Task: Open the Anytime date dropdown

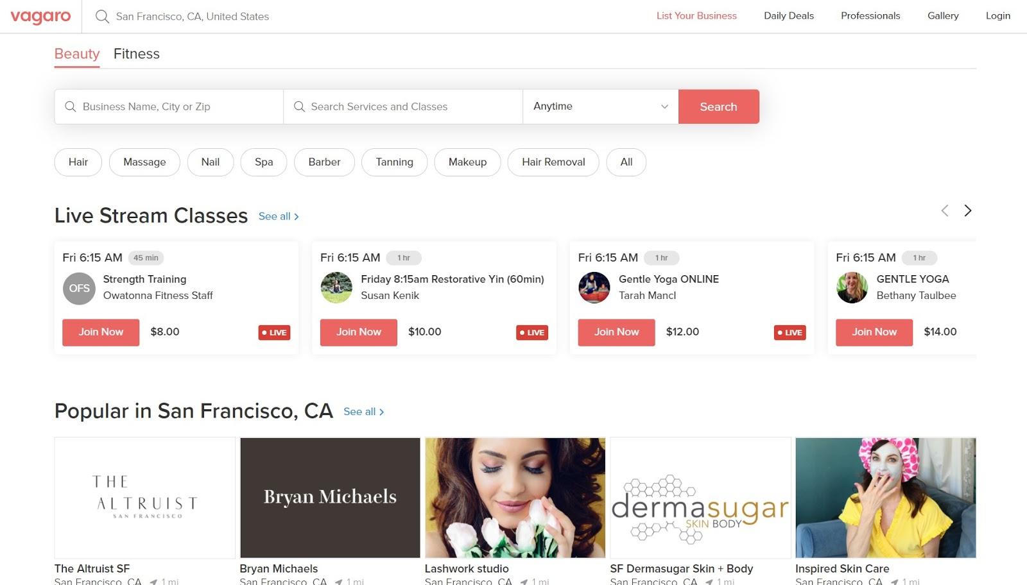Action: [x=600, y=106]
